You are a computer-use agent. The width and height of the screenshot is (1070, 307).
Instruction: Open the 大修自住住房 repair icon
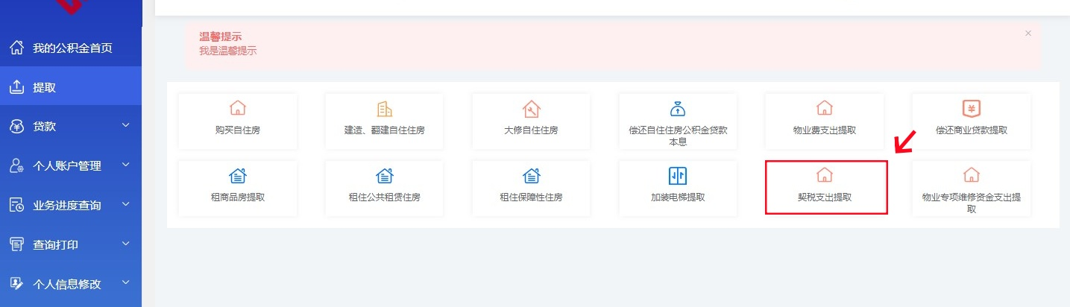click(x=531, y=109)
